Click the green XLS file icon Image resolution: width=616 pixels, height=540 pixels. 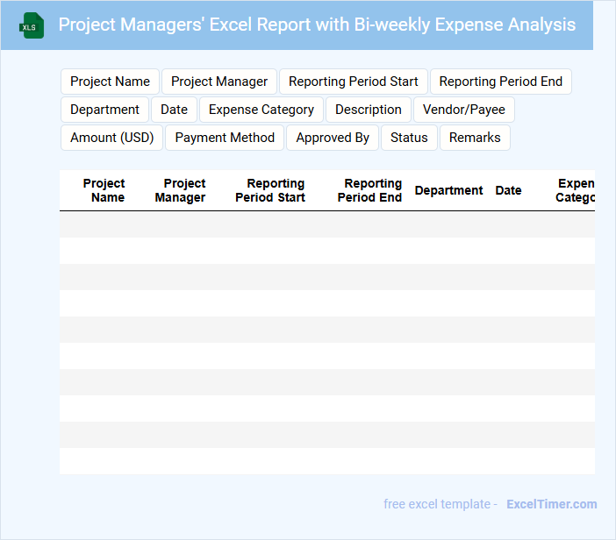click(32, 25)
